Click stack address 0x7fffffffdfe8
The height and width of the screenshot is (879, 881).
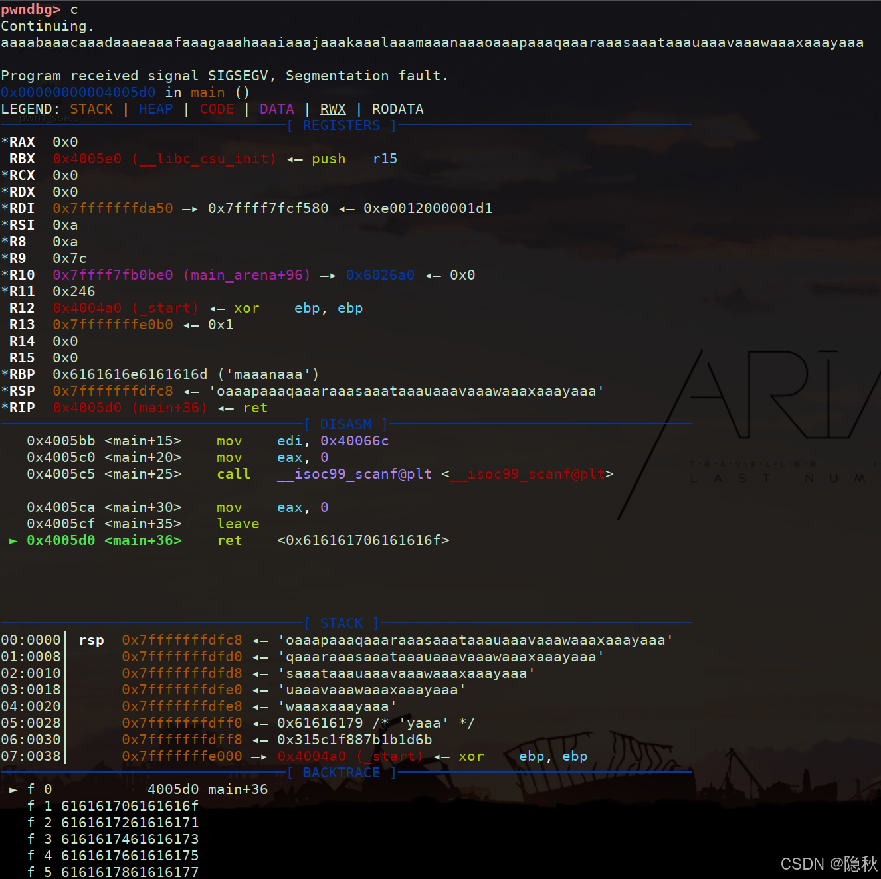pos(182,706)
